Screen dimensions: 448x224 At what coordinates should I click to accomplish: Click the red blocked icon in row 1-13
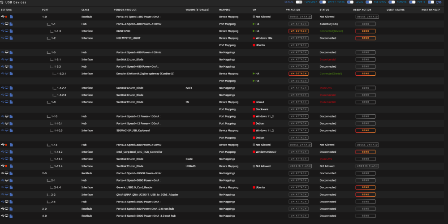pyautogui.click(x=6, y=145)
